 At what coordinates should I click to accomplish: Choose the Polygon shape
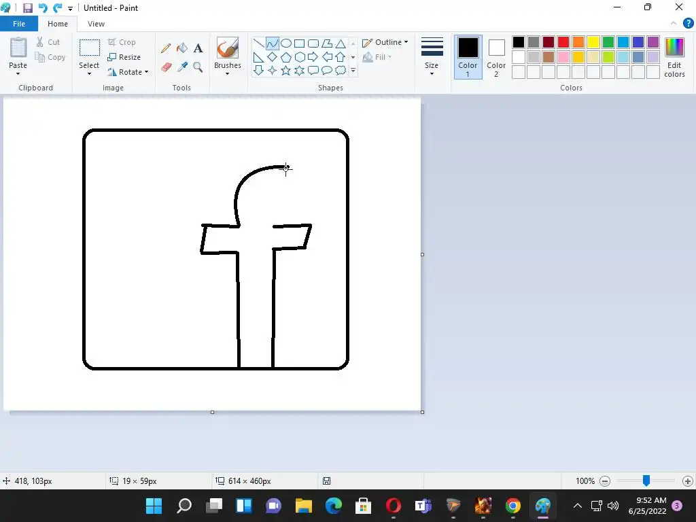coord(327,43)
